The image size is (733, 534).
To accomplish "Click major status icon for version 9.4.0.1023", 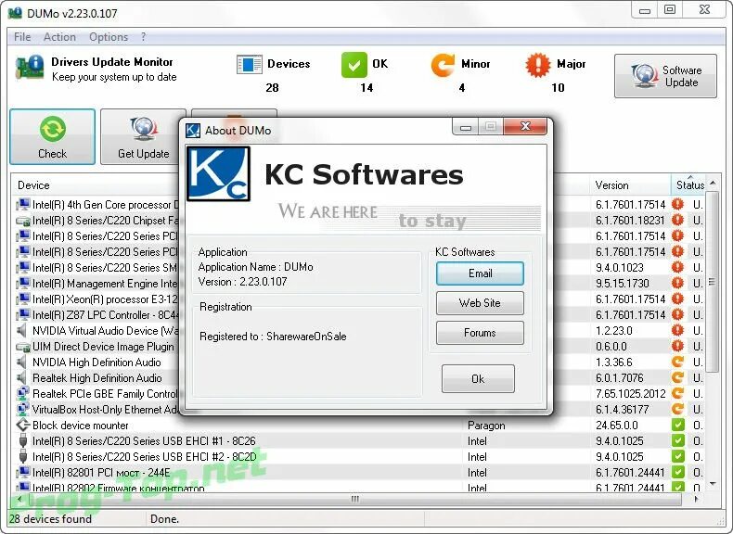I will [x=677, y=268].
